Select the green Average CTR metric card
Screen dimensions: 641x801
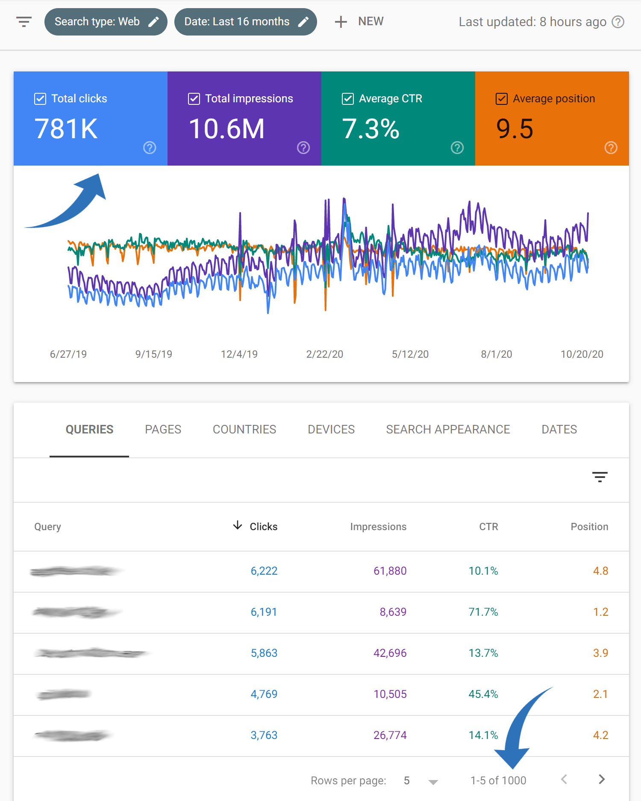(398, 119)
